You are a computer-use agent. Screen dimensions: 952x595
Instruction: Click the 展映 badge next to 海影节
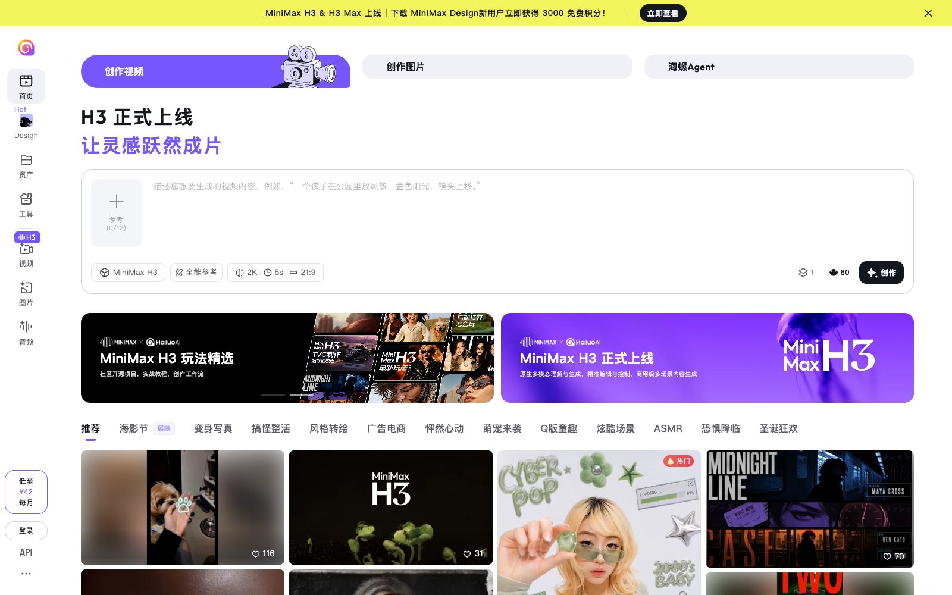tap(164, 428)
